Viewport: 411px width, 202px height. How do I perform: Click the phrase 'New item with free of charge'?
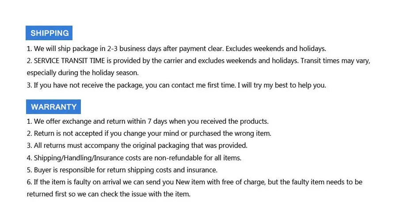click(221, 182)
